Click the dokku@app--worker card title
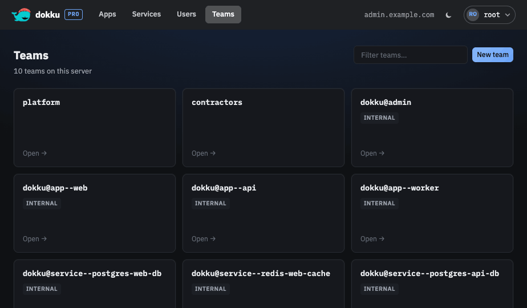 tap(400, 188)
